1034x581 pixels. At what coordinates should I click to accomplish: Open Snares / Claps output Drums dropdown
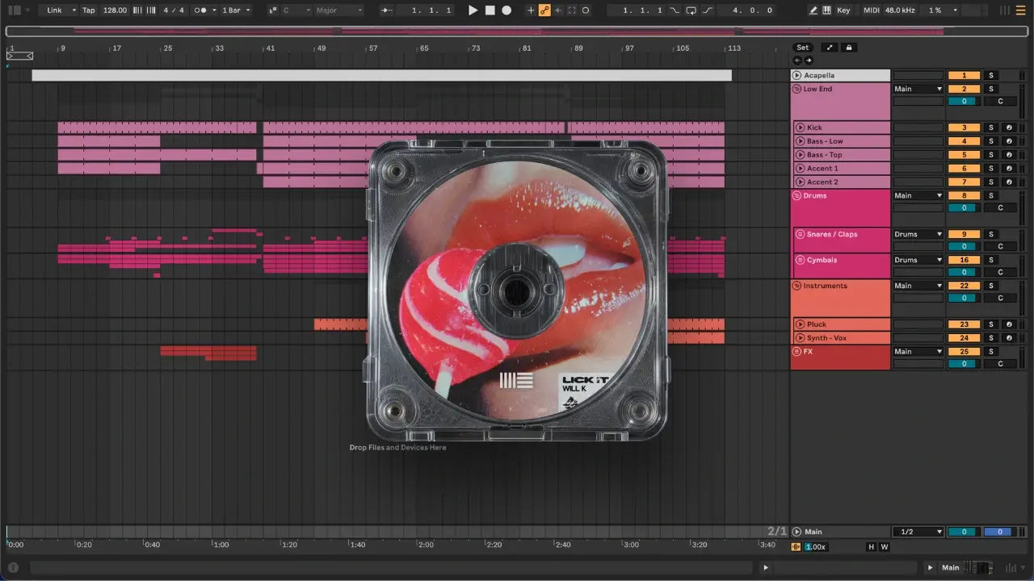pyautogui.click(x=918, y=234)
